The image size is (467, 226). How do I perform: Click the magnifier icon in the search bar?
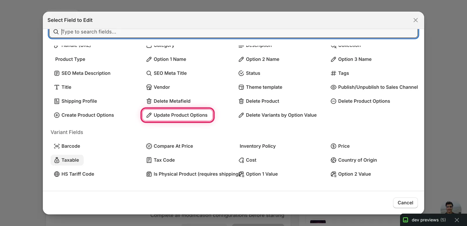tap(56, 32)
